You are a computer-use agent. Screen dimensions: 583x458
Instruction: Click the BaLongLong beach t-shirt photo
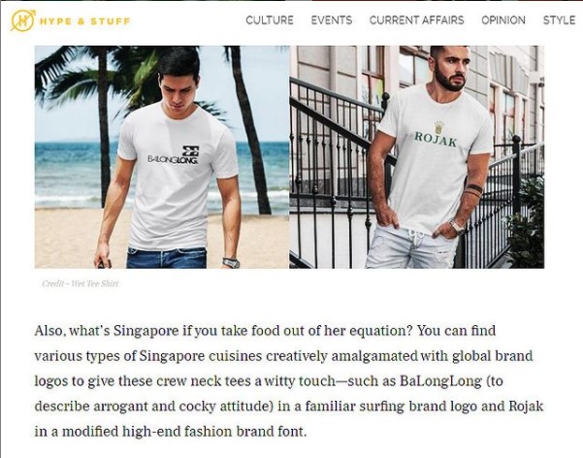[x=162, y=156]
